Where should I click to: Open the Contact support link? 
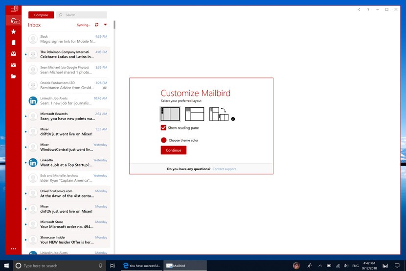(224, 169)
